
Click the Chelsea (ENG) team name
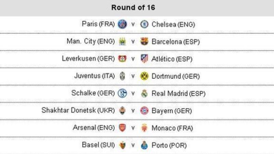coord(173,24)
